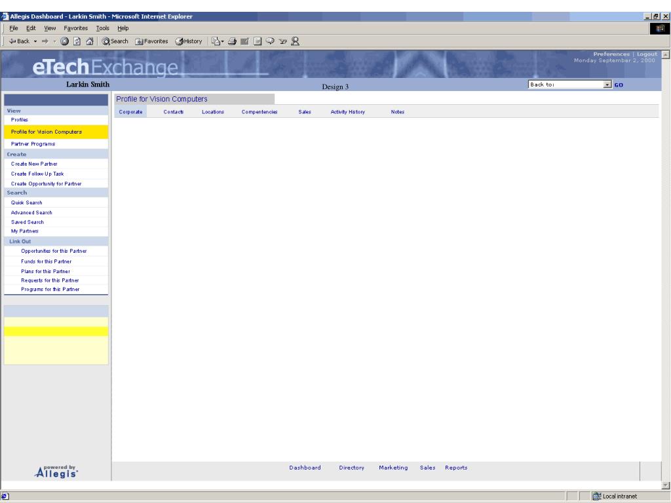Image resolution: width=671 pixels, height=503 pixels.
Task: Click the GO button
Action: coord(619,84)
